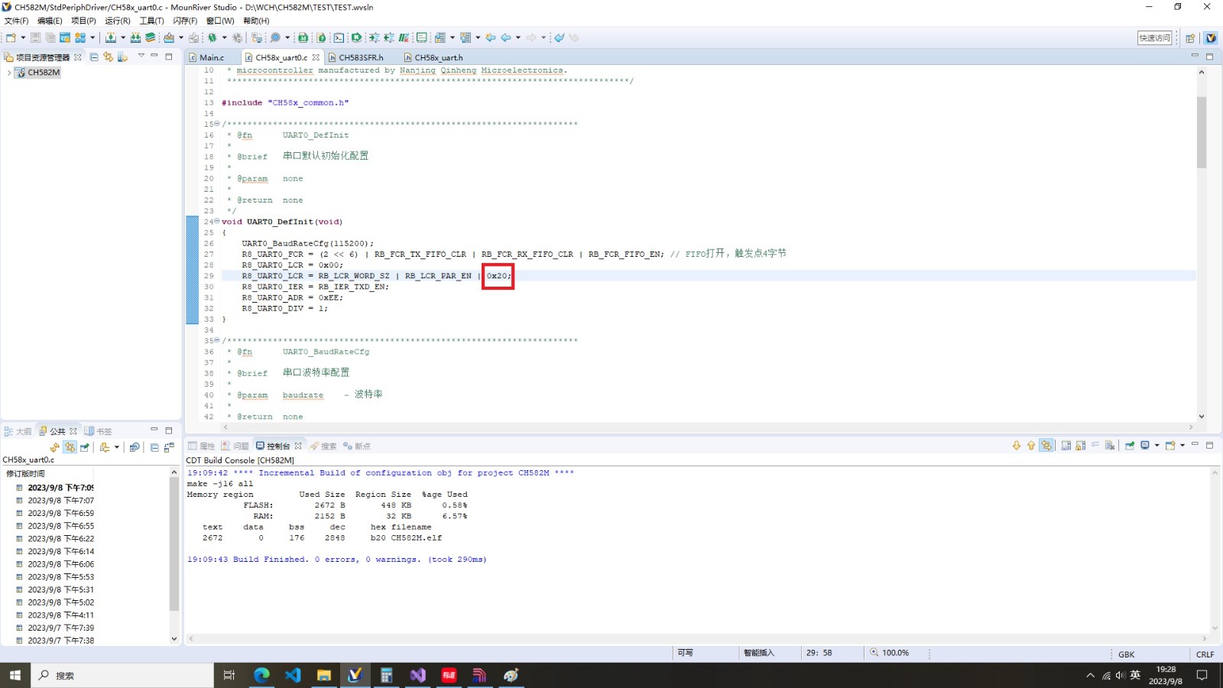Open the 编辑(E) menu
Viewport: 1223px width, 688px height.
(50, 21)
